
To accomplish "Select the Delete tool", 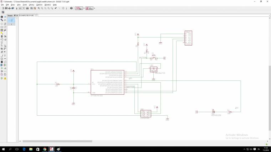I will point(2,36).
